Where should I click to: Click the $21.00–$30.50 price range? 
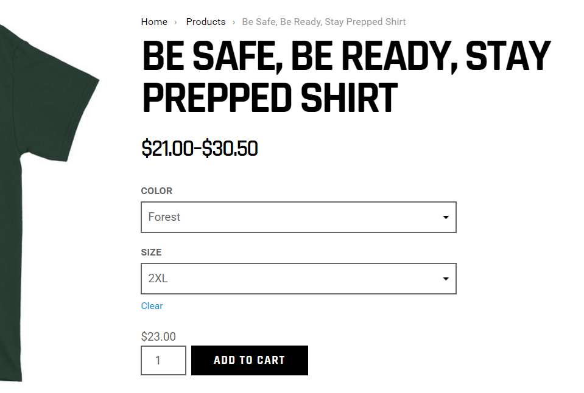(199, 148)
